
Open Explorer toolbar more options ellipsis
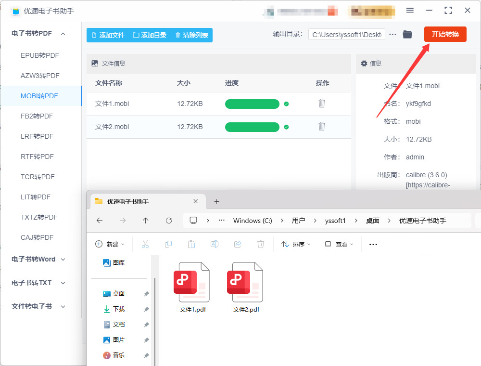coord(373,245)
